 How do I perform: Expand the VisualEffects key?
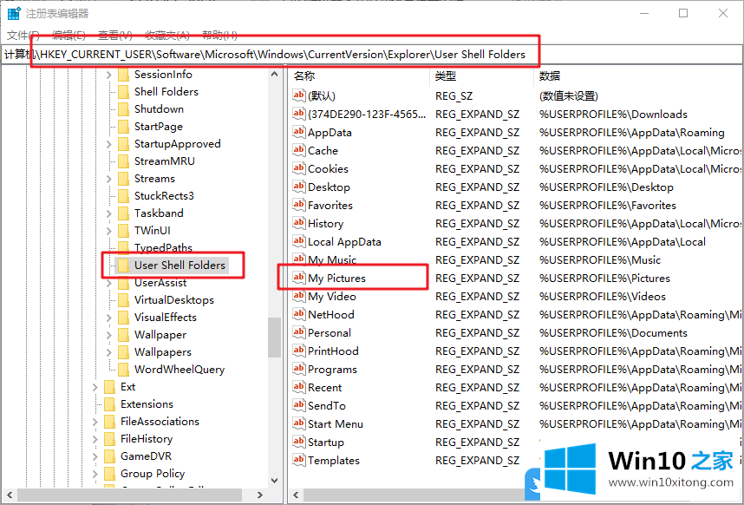click(x=108, y=318)
